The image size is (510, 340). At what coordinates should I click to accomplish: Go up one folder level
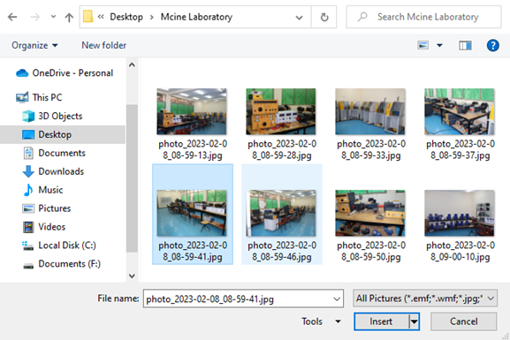(69, 17)
